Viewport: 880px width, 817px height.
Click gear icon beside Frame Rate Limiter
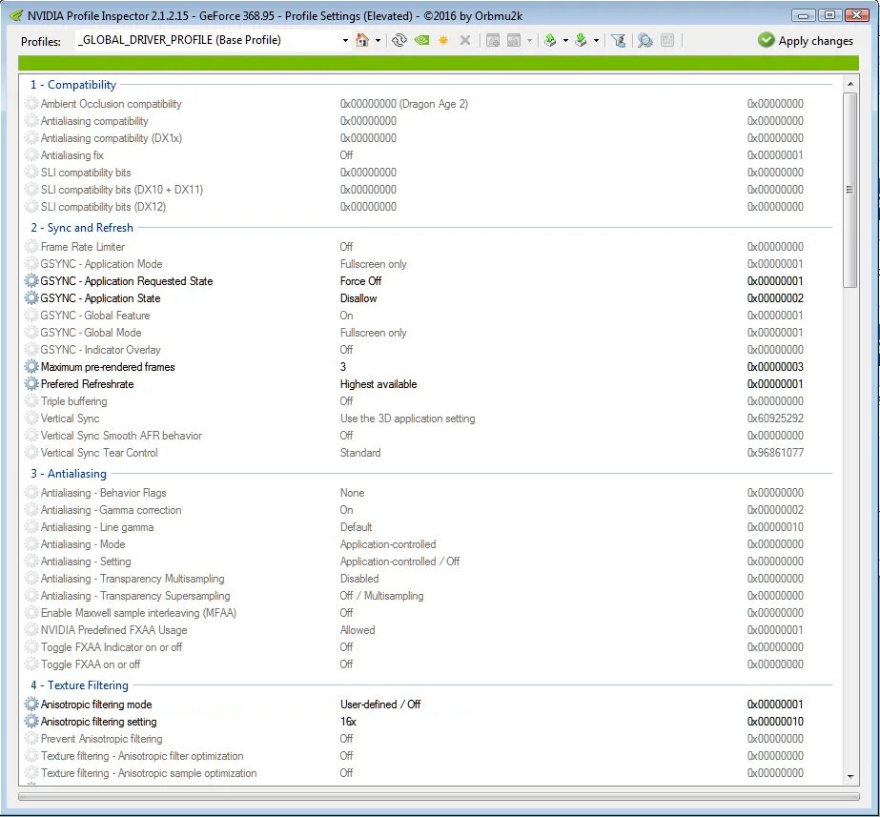(31, 246)
